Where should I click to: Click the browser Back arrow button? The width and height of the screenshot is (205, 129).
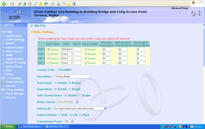pos(4,3)
